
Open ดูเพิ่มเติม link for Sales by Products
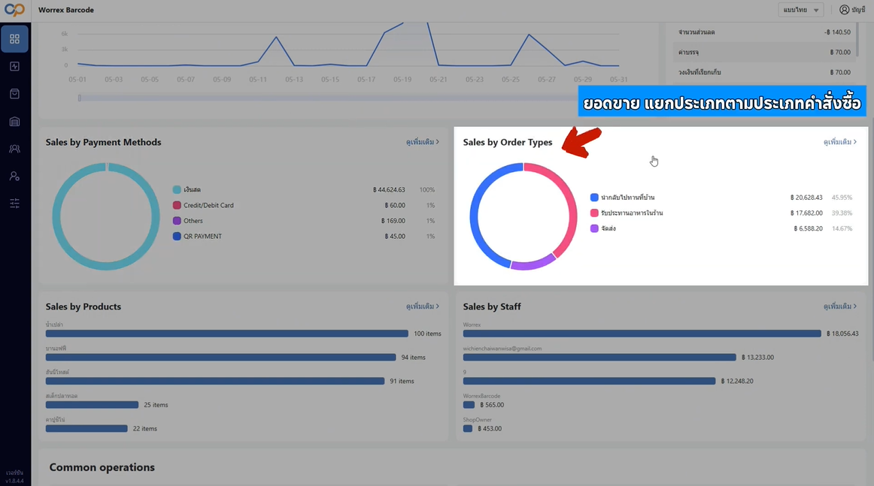pyautogui.click(x=423, y=306)
